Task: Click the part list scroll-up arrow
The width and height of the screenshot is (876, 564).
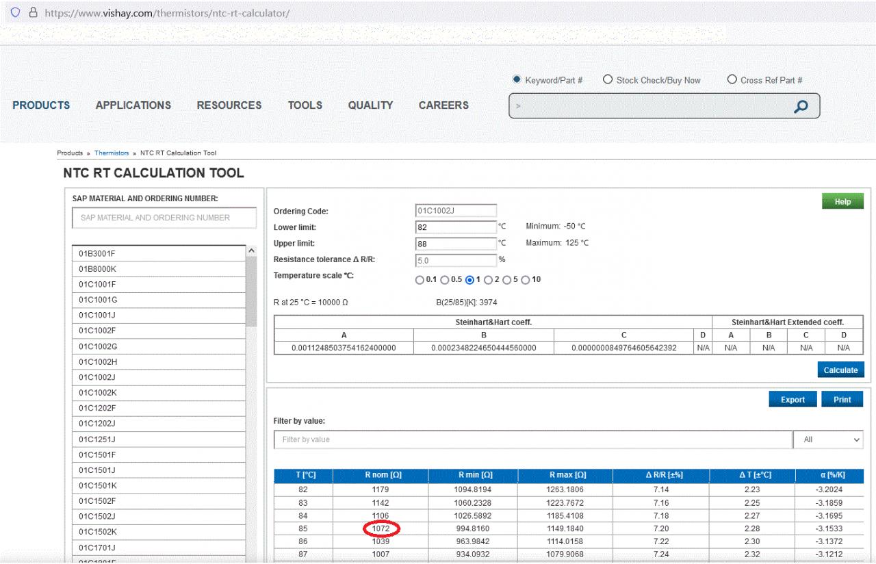Action: click(251, 251)
